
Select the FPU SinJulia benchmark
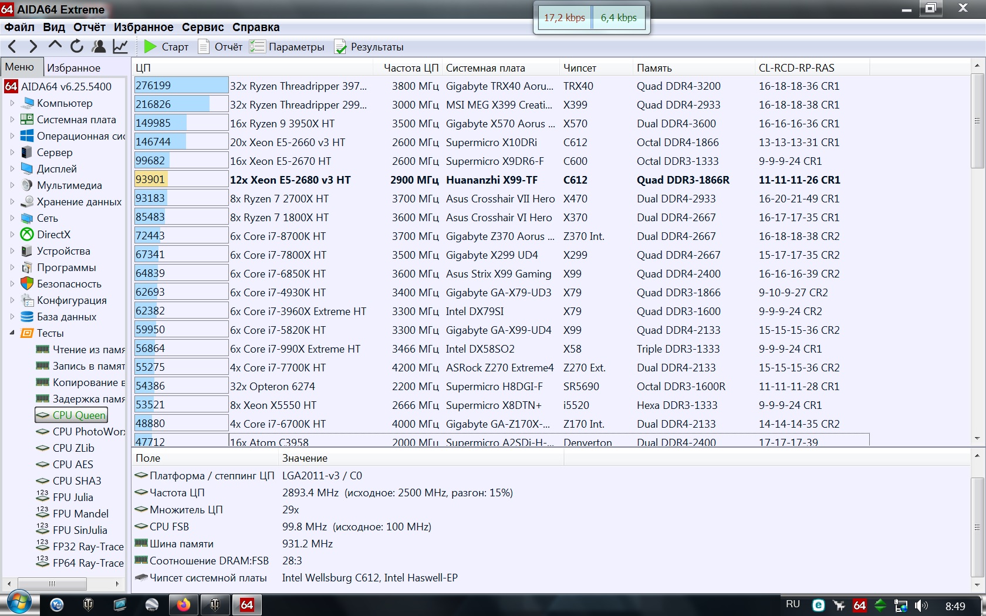(x=72, y=530)
